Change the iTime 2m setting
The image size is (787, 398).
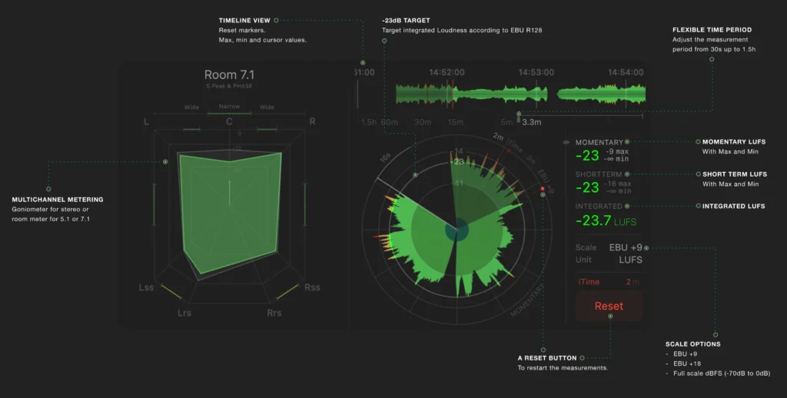(x=609, y=282)
